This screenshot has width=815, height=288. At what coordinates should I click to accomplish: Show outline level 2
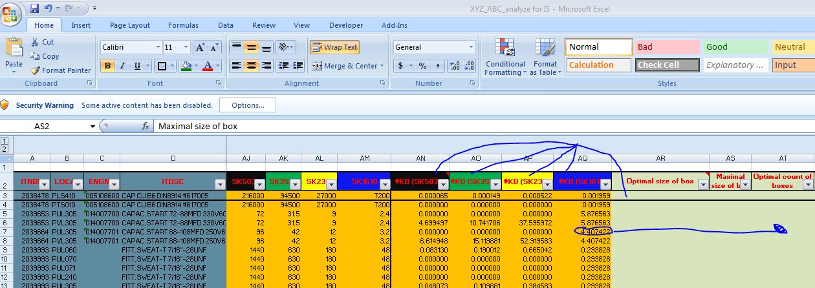[x=5, y=148]
